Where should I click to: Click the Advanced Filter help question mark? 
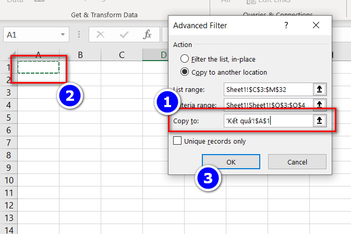(286, 25)
